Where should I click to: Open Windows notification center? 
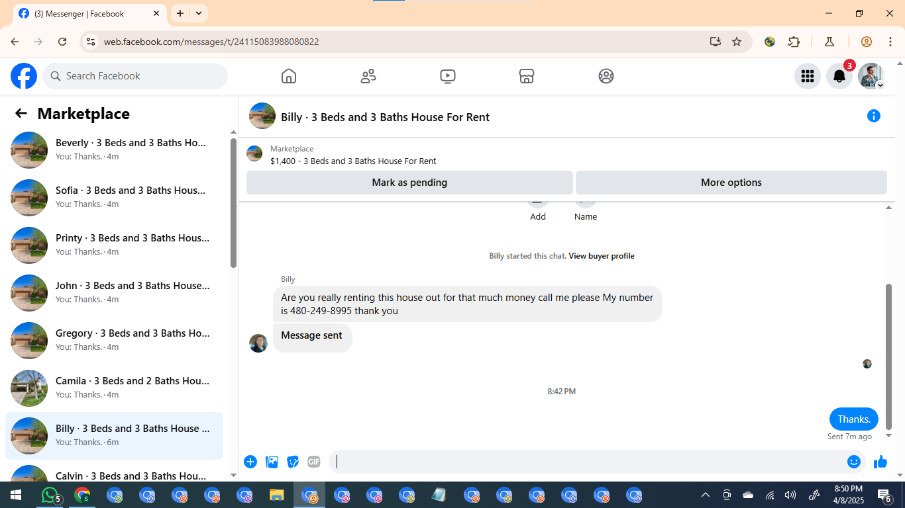point(884,495)
